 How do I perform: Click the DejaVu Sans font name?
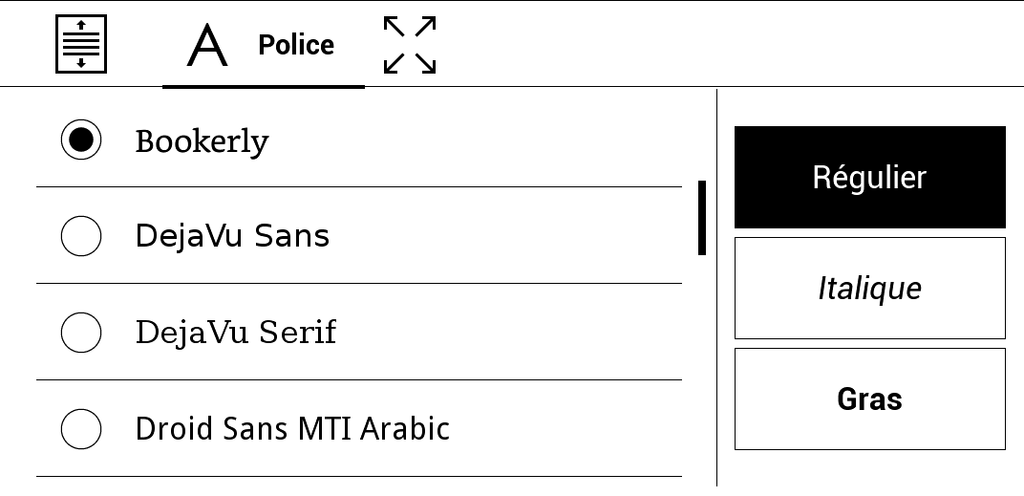pyautogui.click(x=232, y=236)
